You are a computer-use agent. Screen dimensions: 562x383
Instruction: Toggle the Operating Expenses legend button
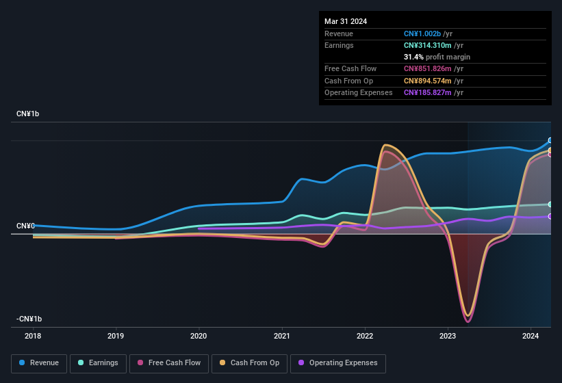(x=338, y=364)
